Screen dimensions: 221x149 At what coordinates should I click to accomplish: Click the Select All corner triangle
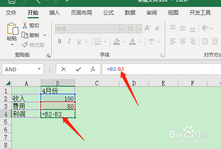8,83
